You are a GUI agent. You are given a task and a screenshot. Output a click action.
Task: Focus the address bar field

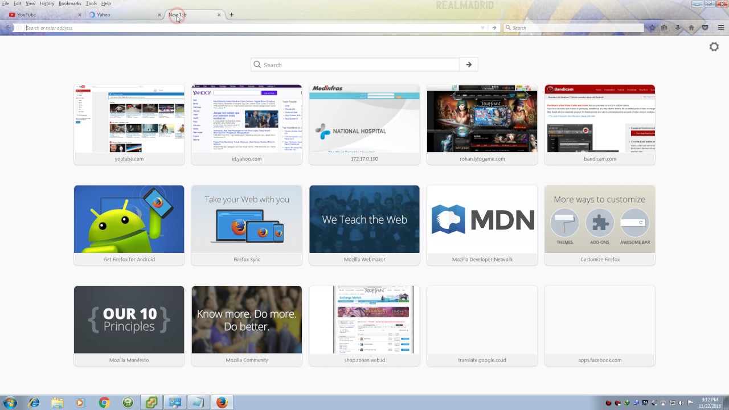(251, 27)
